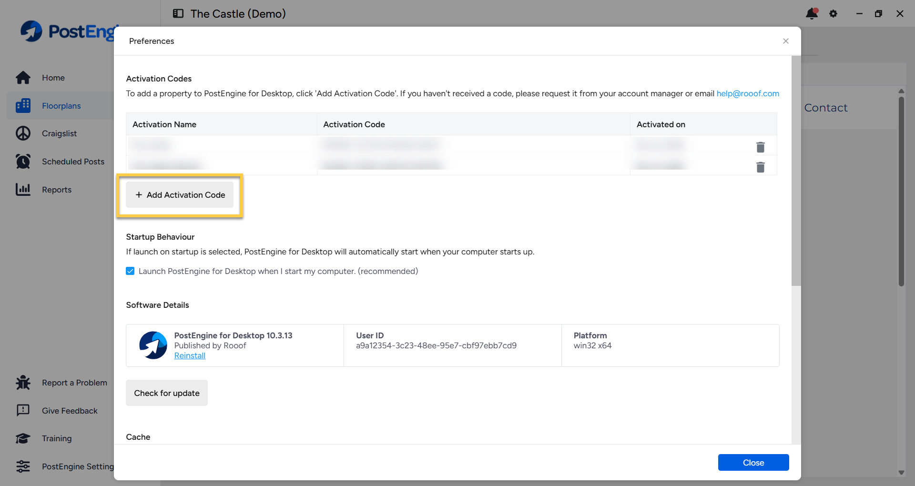Close the Preferences dialog with the X
The height and width of the screenshot is (486, 915).
[785, 41]
